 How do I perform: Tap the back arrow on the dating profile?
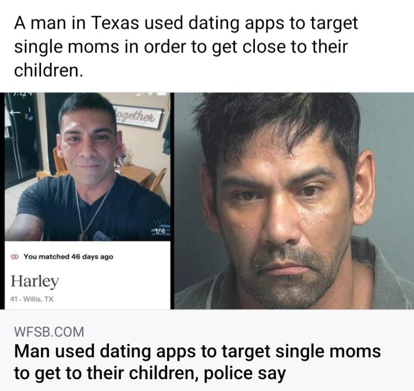(15, 113)
